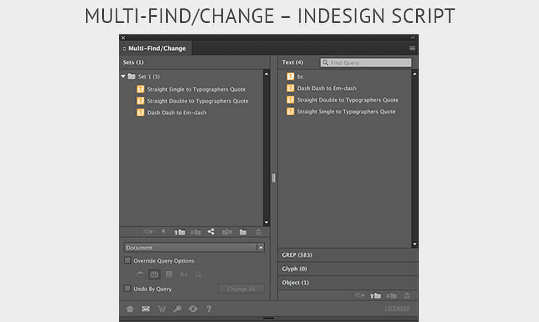Viewport: 539px width, 322px height.
Task: Enable Override Query Options checkbox
Action: 127,260
